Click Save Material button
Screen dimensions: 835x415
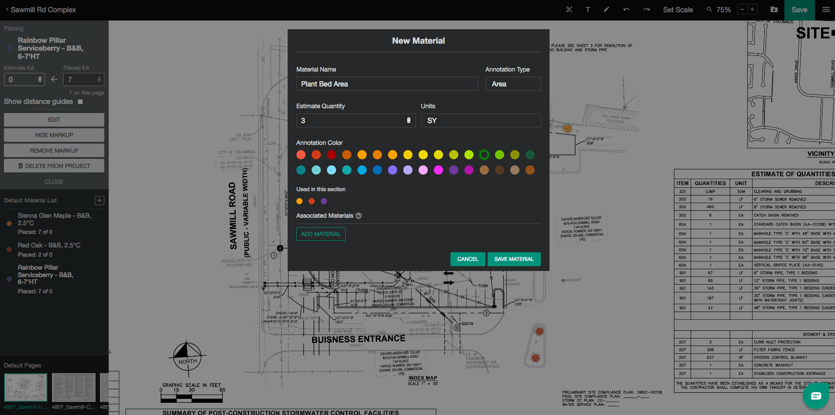coord(514,259)
